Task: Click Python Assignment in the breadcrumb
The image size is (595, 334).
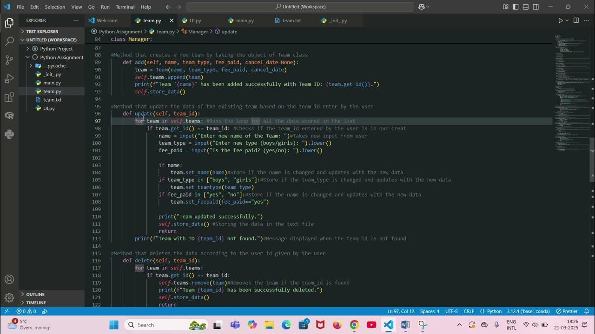Action: click(x=120, y=32)
